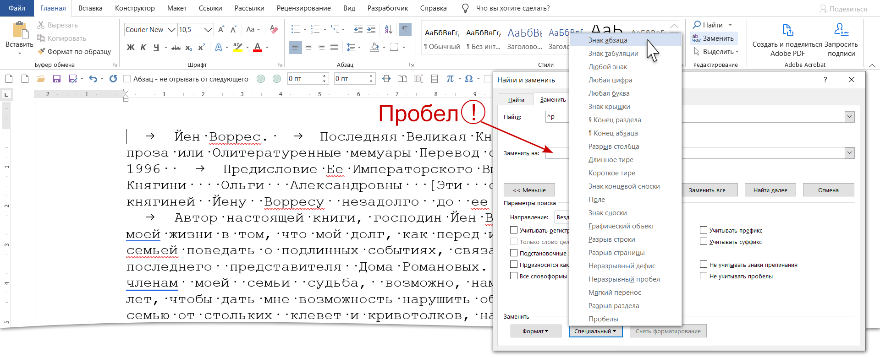Viewport: 880px width, 358px height.
Task: Enable 'Учитывать регистр' checkbox
Action: (514, 230)
